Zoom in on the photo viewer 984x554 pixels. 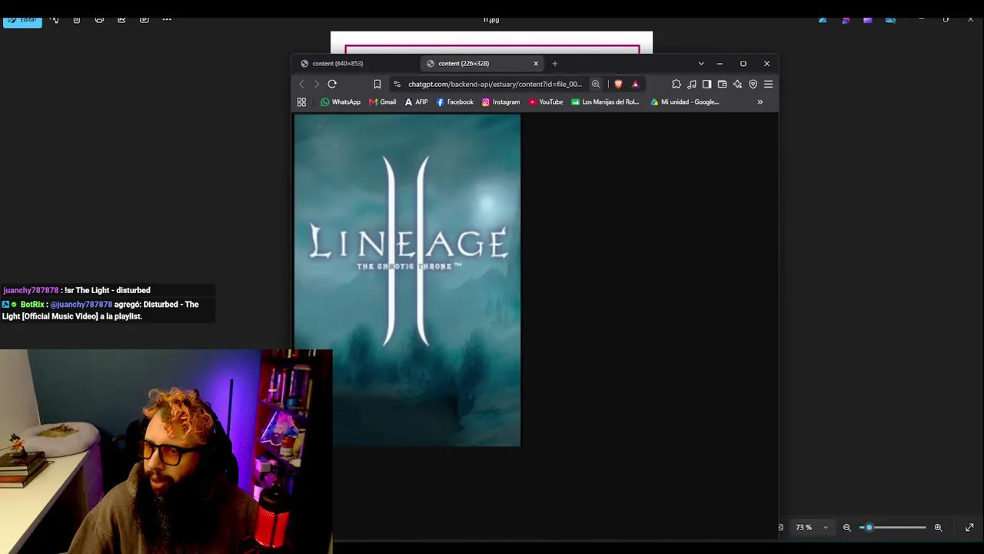pyautogui.click(x=938, y=527)
